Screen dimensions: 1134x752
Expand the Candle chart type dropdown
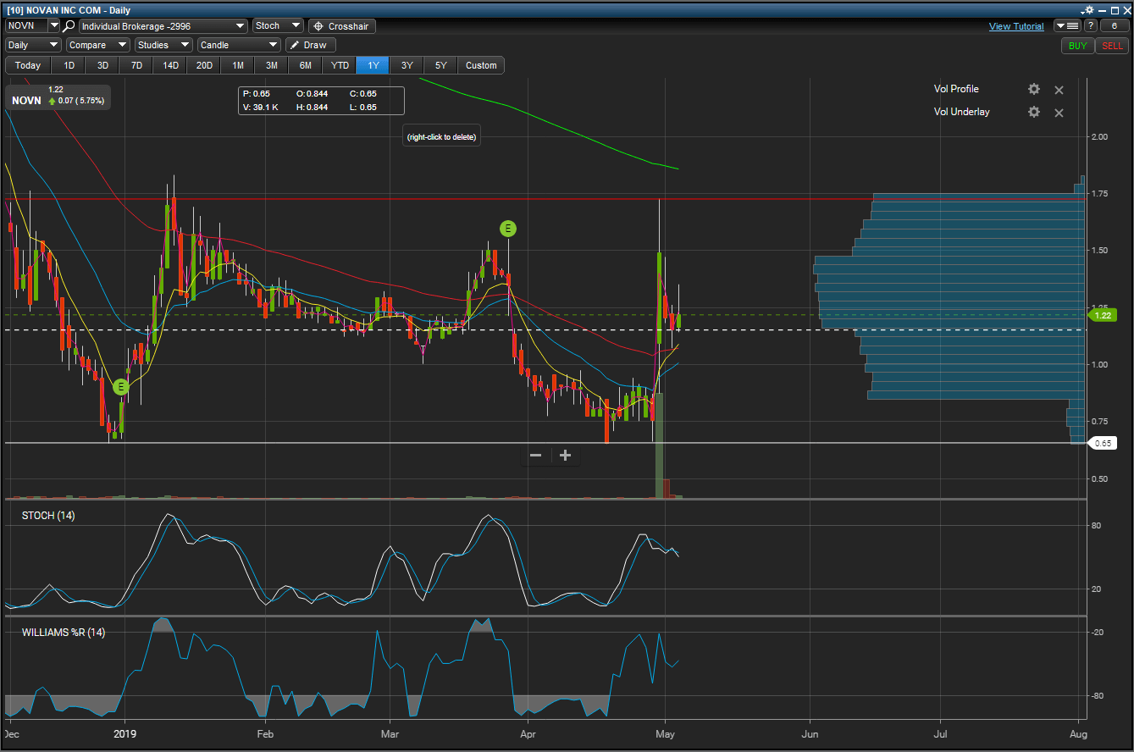coord(239,45)
